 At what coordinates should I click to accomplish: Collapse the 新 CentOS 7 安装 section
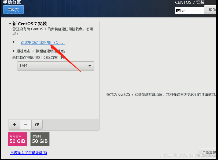(x=10, y=24)
